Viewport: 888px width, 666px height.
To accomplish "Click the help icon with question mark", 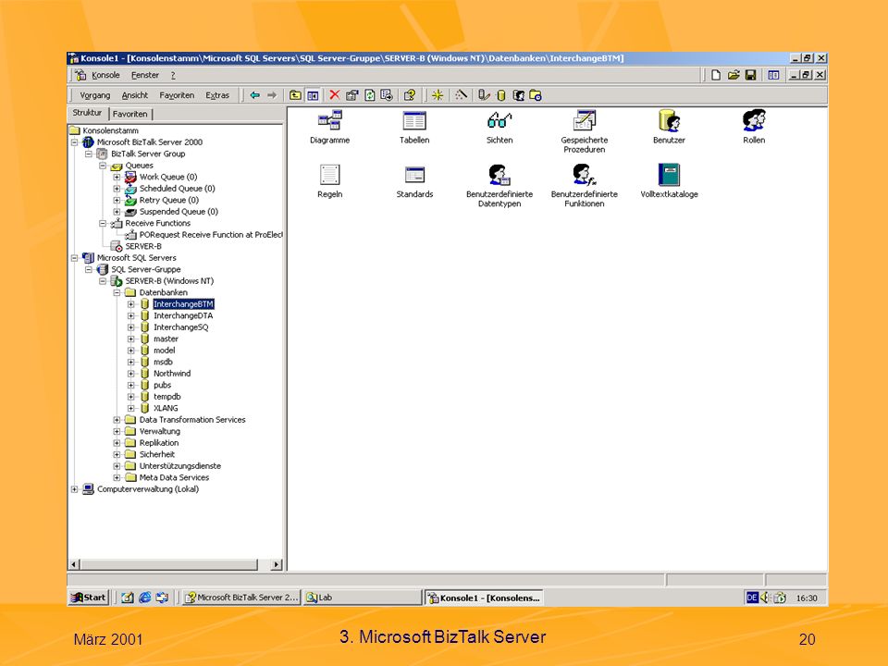I will click(410, 95).
